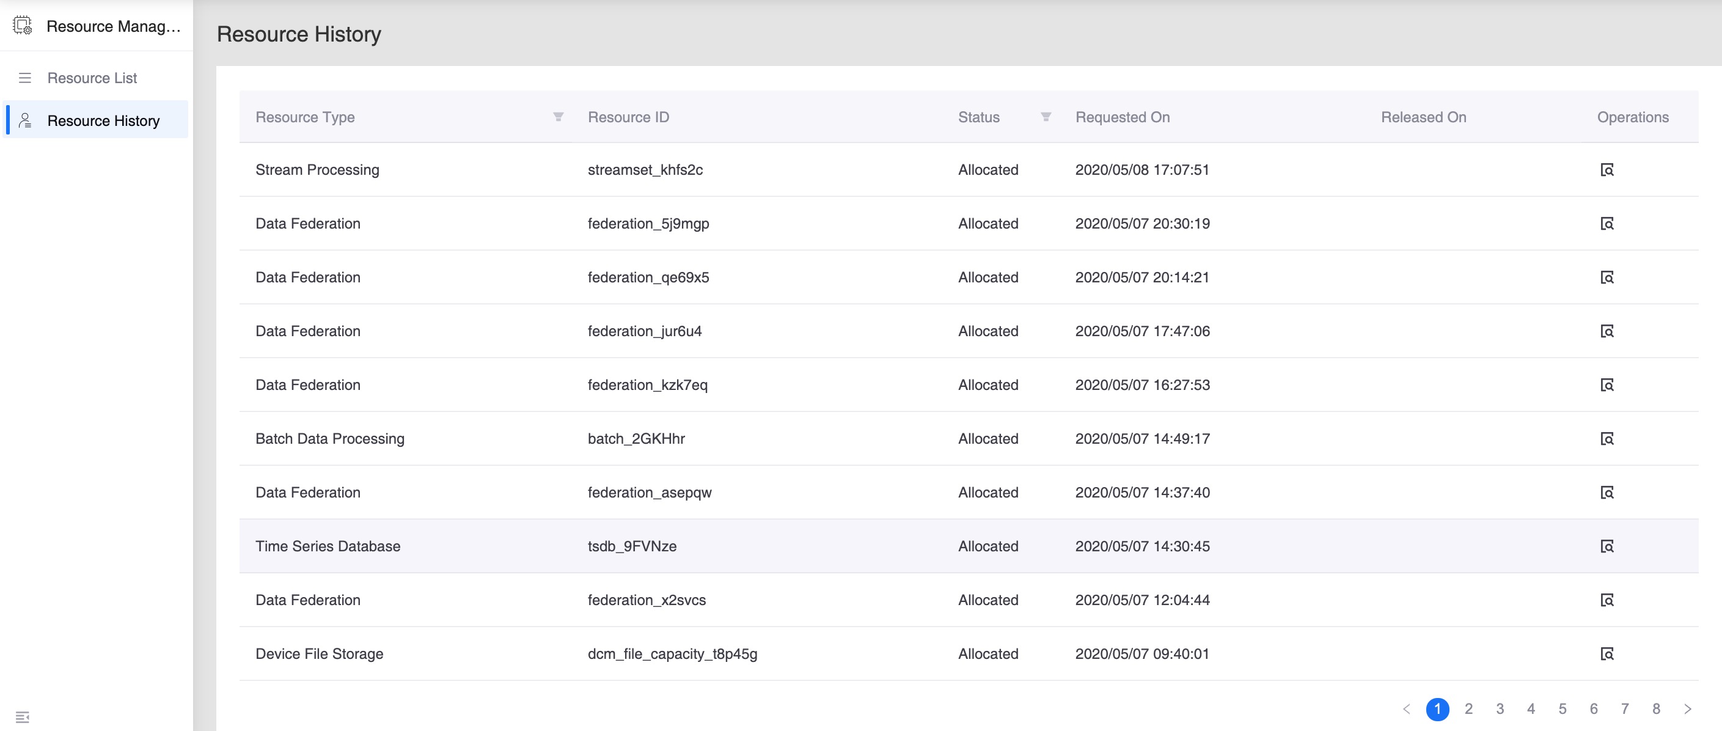
Task: View details of federation_x2svcs
Action: point(1607,600)
